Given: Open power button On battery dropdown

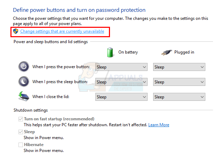Looking at the screenshot, I should pos(121,67).
